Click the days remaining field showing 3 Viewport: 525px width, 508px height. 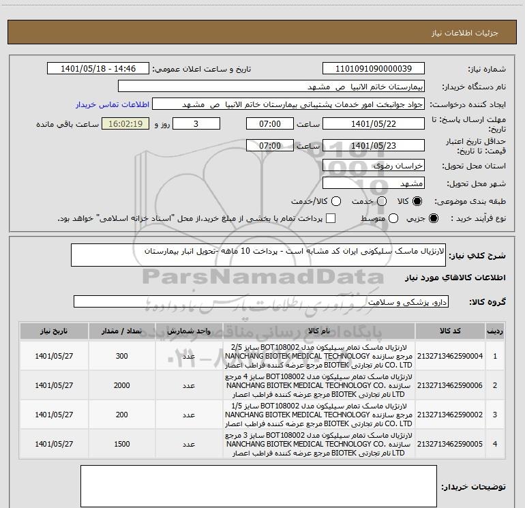196,123
